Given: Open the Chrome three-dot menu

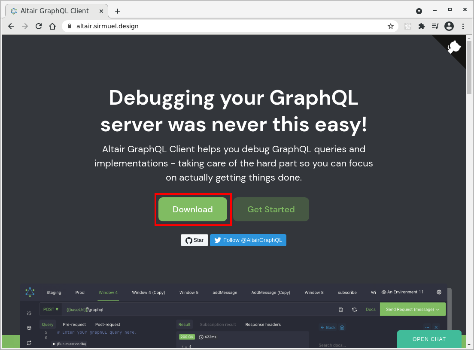Looking at the screenshot, I should (x=463, y=26).
